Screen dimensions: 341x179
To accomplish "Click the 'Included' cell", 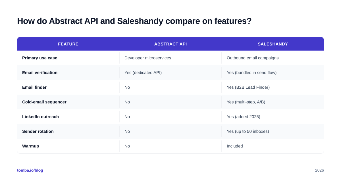I will click(235, 146).
